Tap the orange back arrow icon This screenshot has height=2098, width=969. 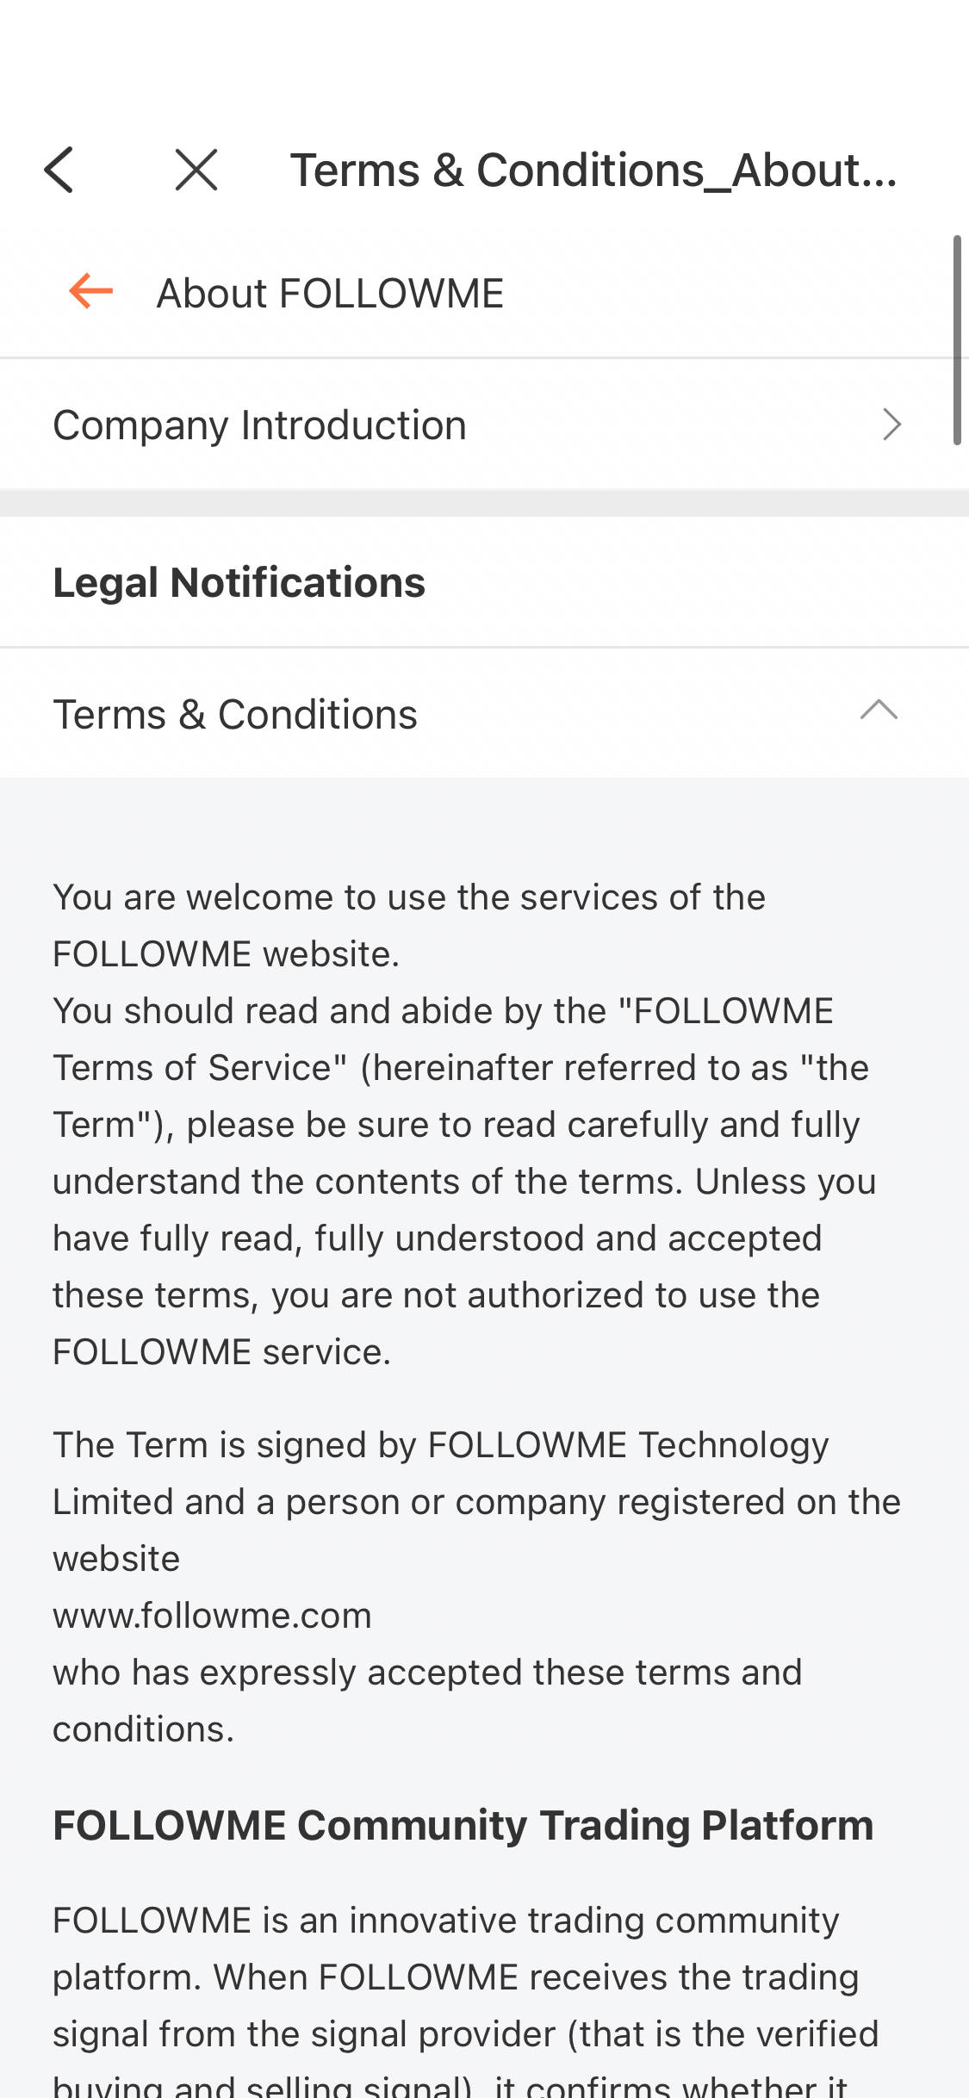[x=90, y=291]
